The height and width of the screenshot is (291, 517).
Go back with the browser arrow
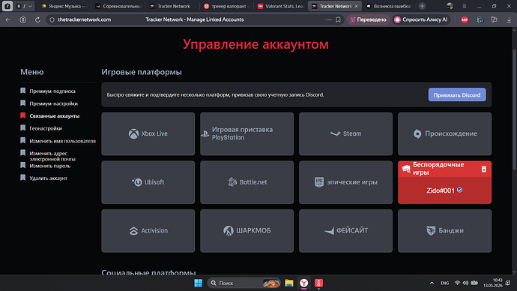(8, 19)
